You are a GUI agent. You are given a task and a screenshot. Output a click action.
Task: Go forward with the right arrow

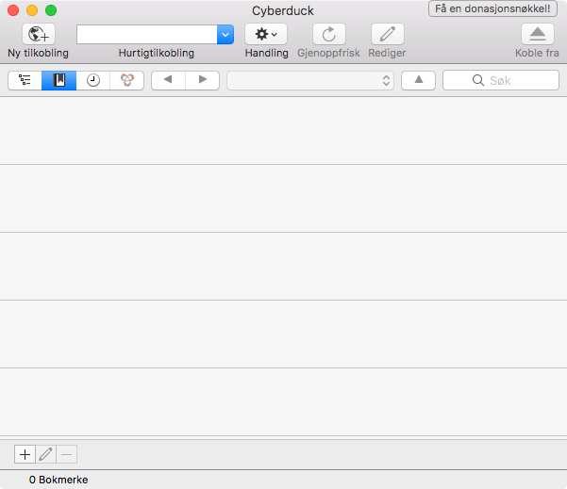pos(203,80)
